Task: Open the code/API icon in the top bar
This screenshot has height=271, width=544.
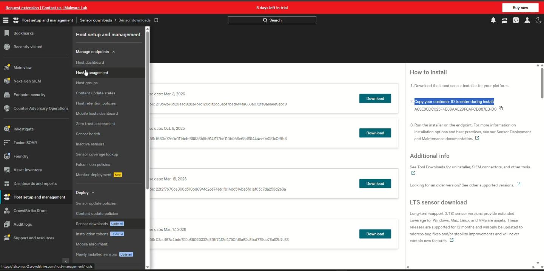Action: (516, 20)
